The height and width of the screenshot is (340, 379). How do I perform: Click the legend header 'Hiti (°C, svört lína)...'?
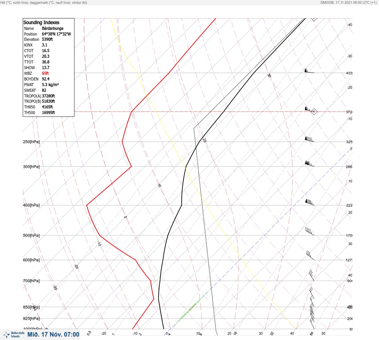(44, 2)
